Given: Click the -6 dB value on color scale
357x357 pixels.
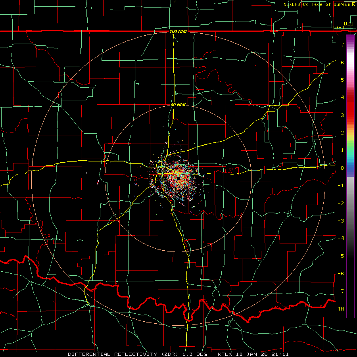Looking at the screenshot, I should pos(341,274).
